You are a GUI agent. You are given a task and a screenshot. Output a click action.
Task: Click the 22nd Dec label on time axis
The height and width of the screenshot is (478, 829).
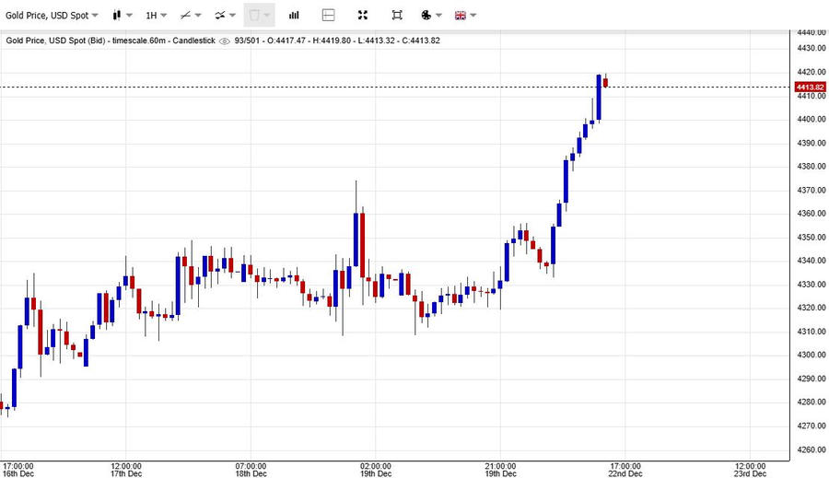coord(625,473)
